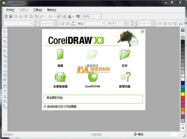Pick the green palette swatch

pyautogui.click(x=183, y=90)
